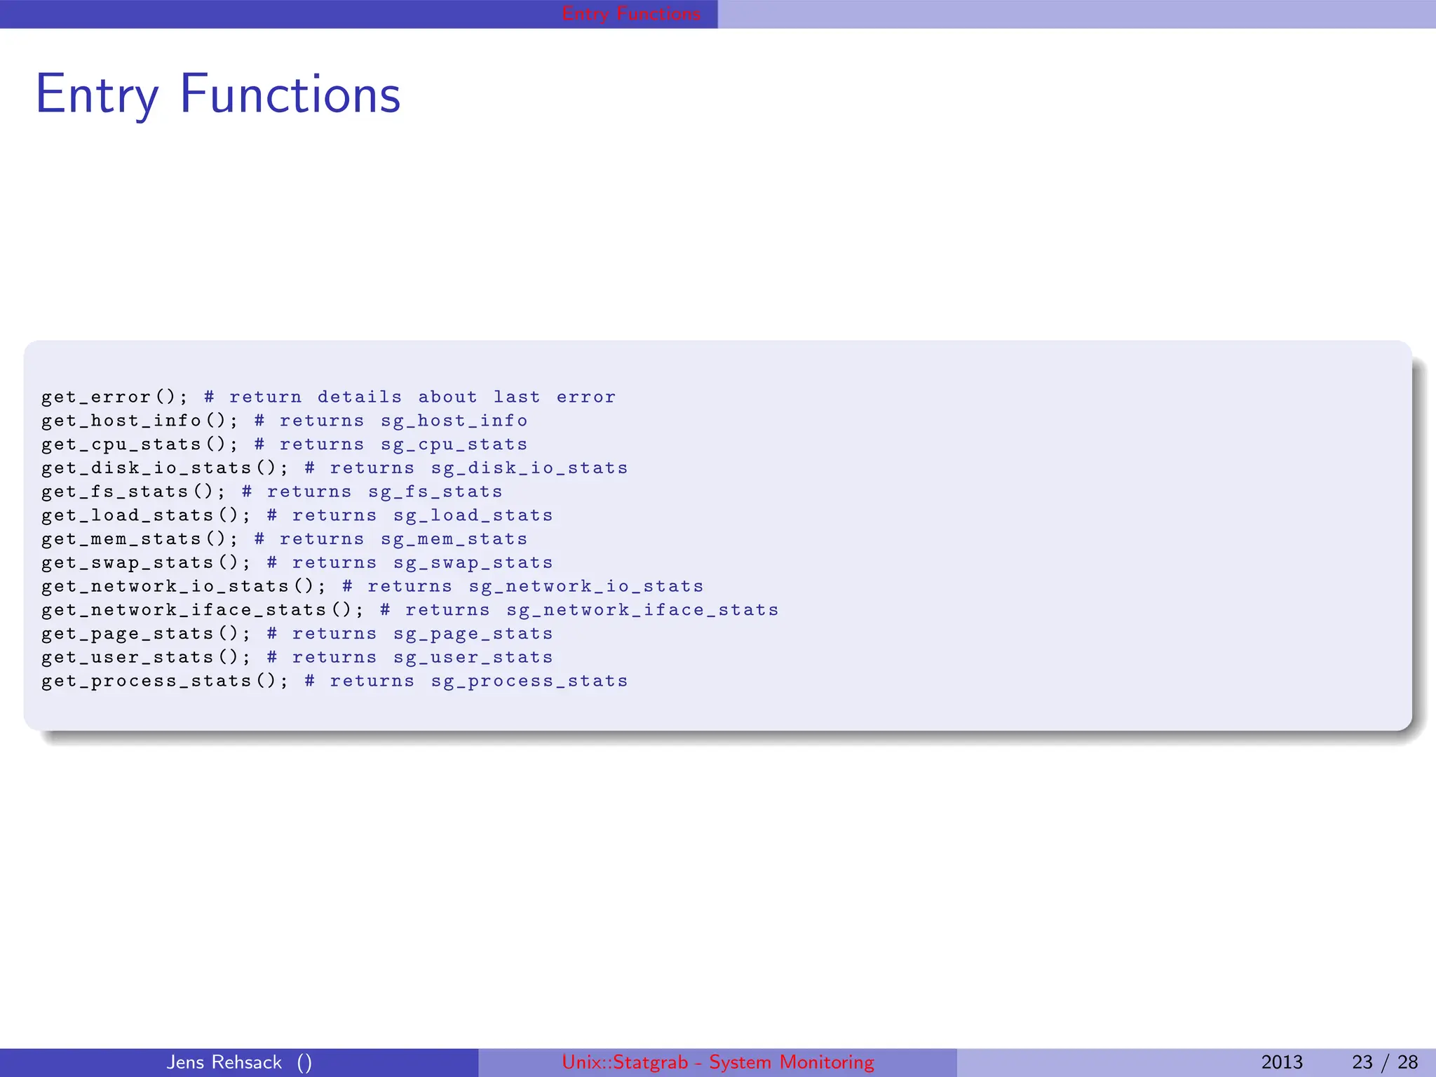Select the get_cpu_stats(); code line

tap(284, 445)
